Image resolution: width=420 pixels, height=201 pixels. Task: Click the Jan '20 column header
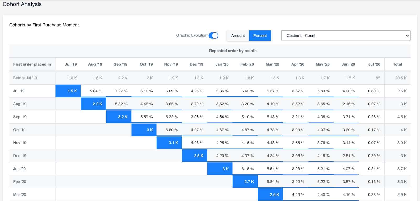tap(222, 64)
